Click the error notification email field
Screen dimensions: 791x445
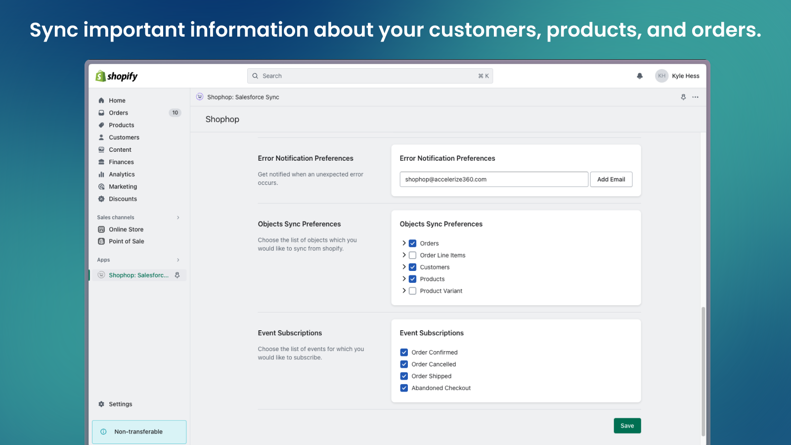[493, 179]
